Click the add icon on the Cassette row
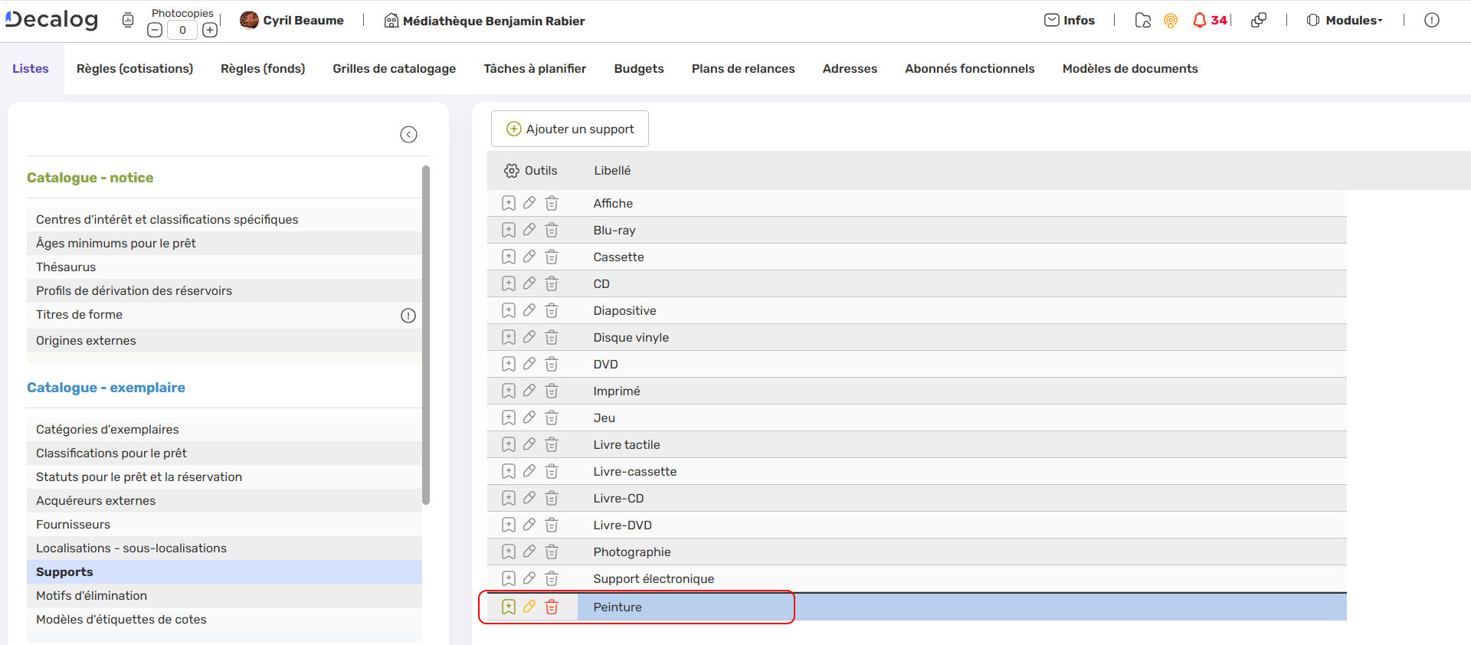1471x645 pixels. pyautogui.click(x=509, y=257)
